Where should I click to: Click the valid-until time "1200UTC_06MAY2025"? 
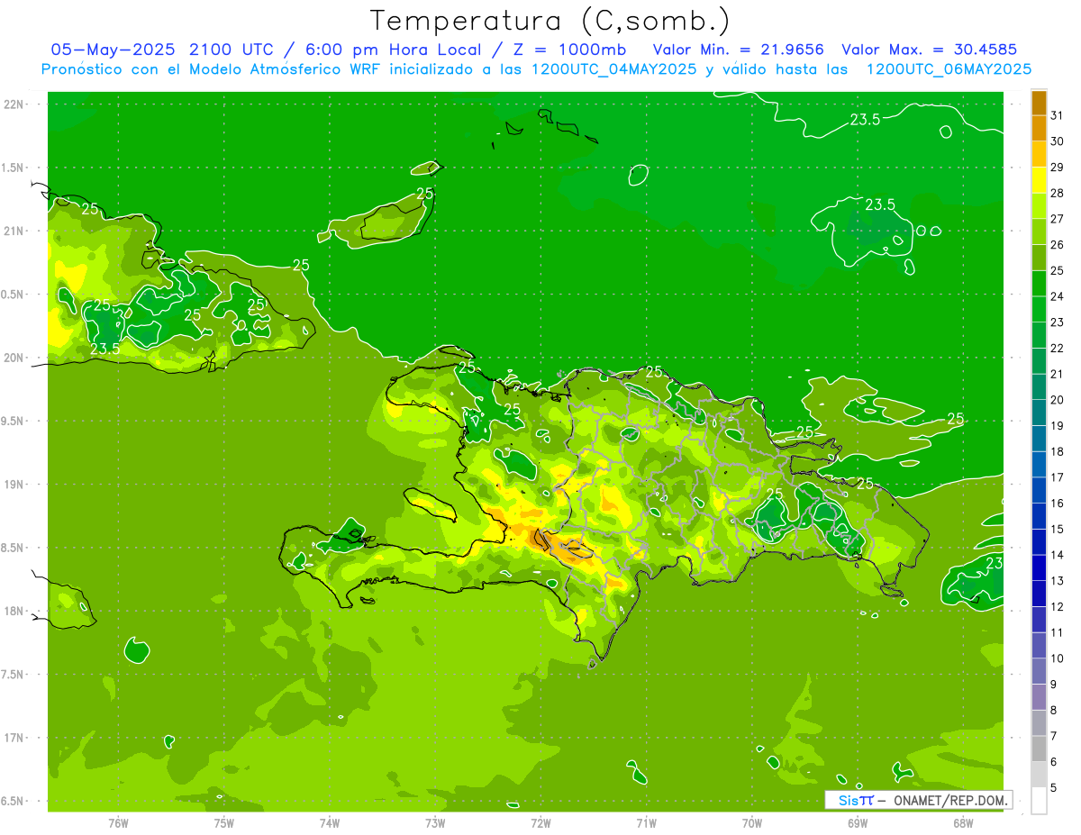point(949,69)
